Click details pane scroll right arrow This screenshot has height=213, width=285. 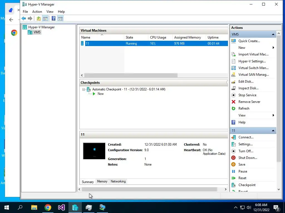pyautogui.click(x=225, y=189)
